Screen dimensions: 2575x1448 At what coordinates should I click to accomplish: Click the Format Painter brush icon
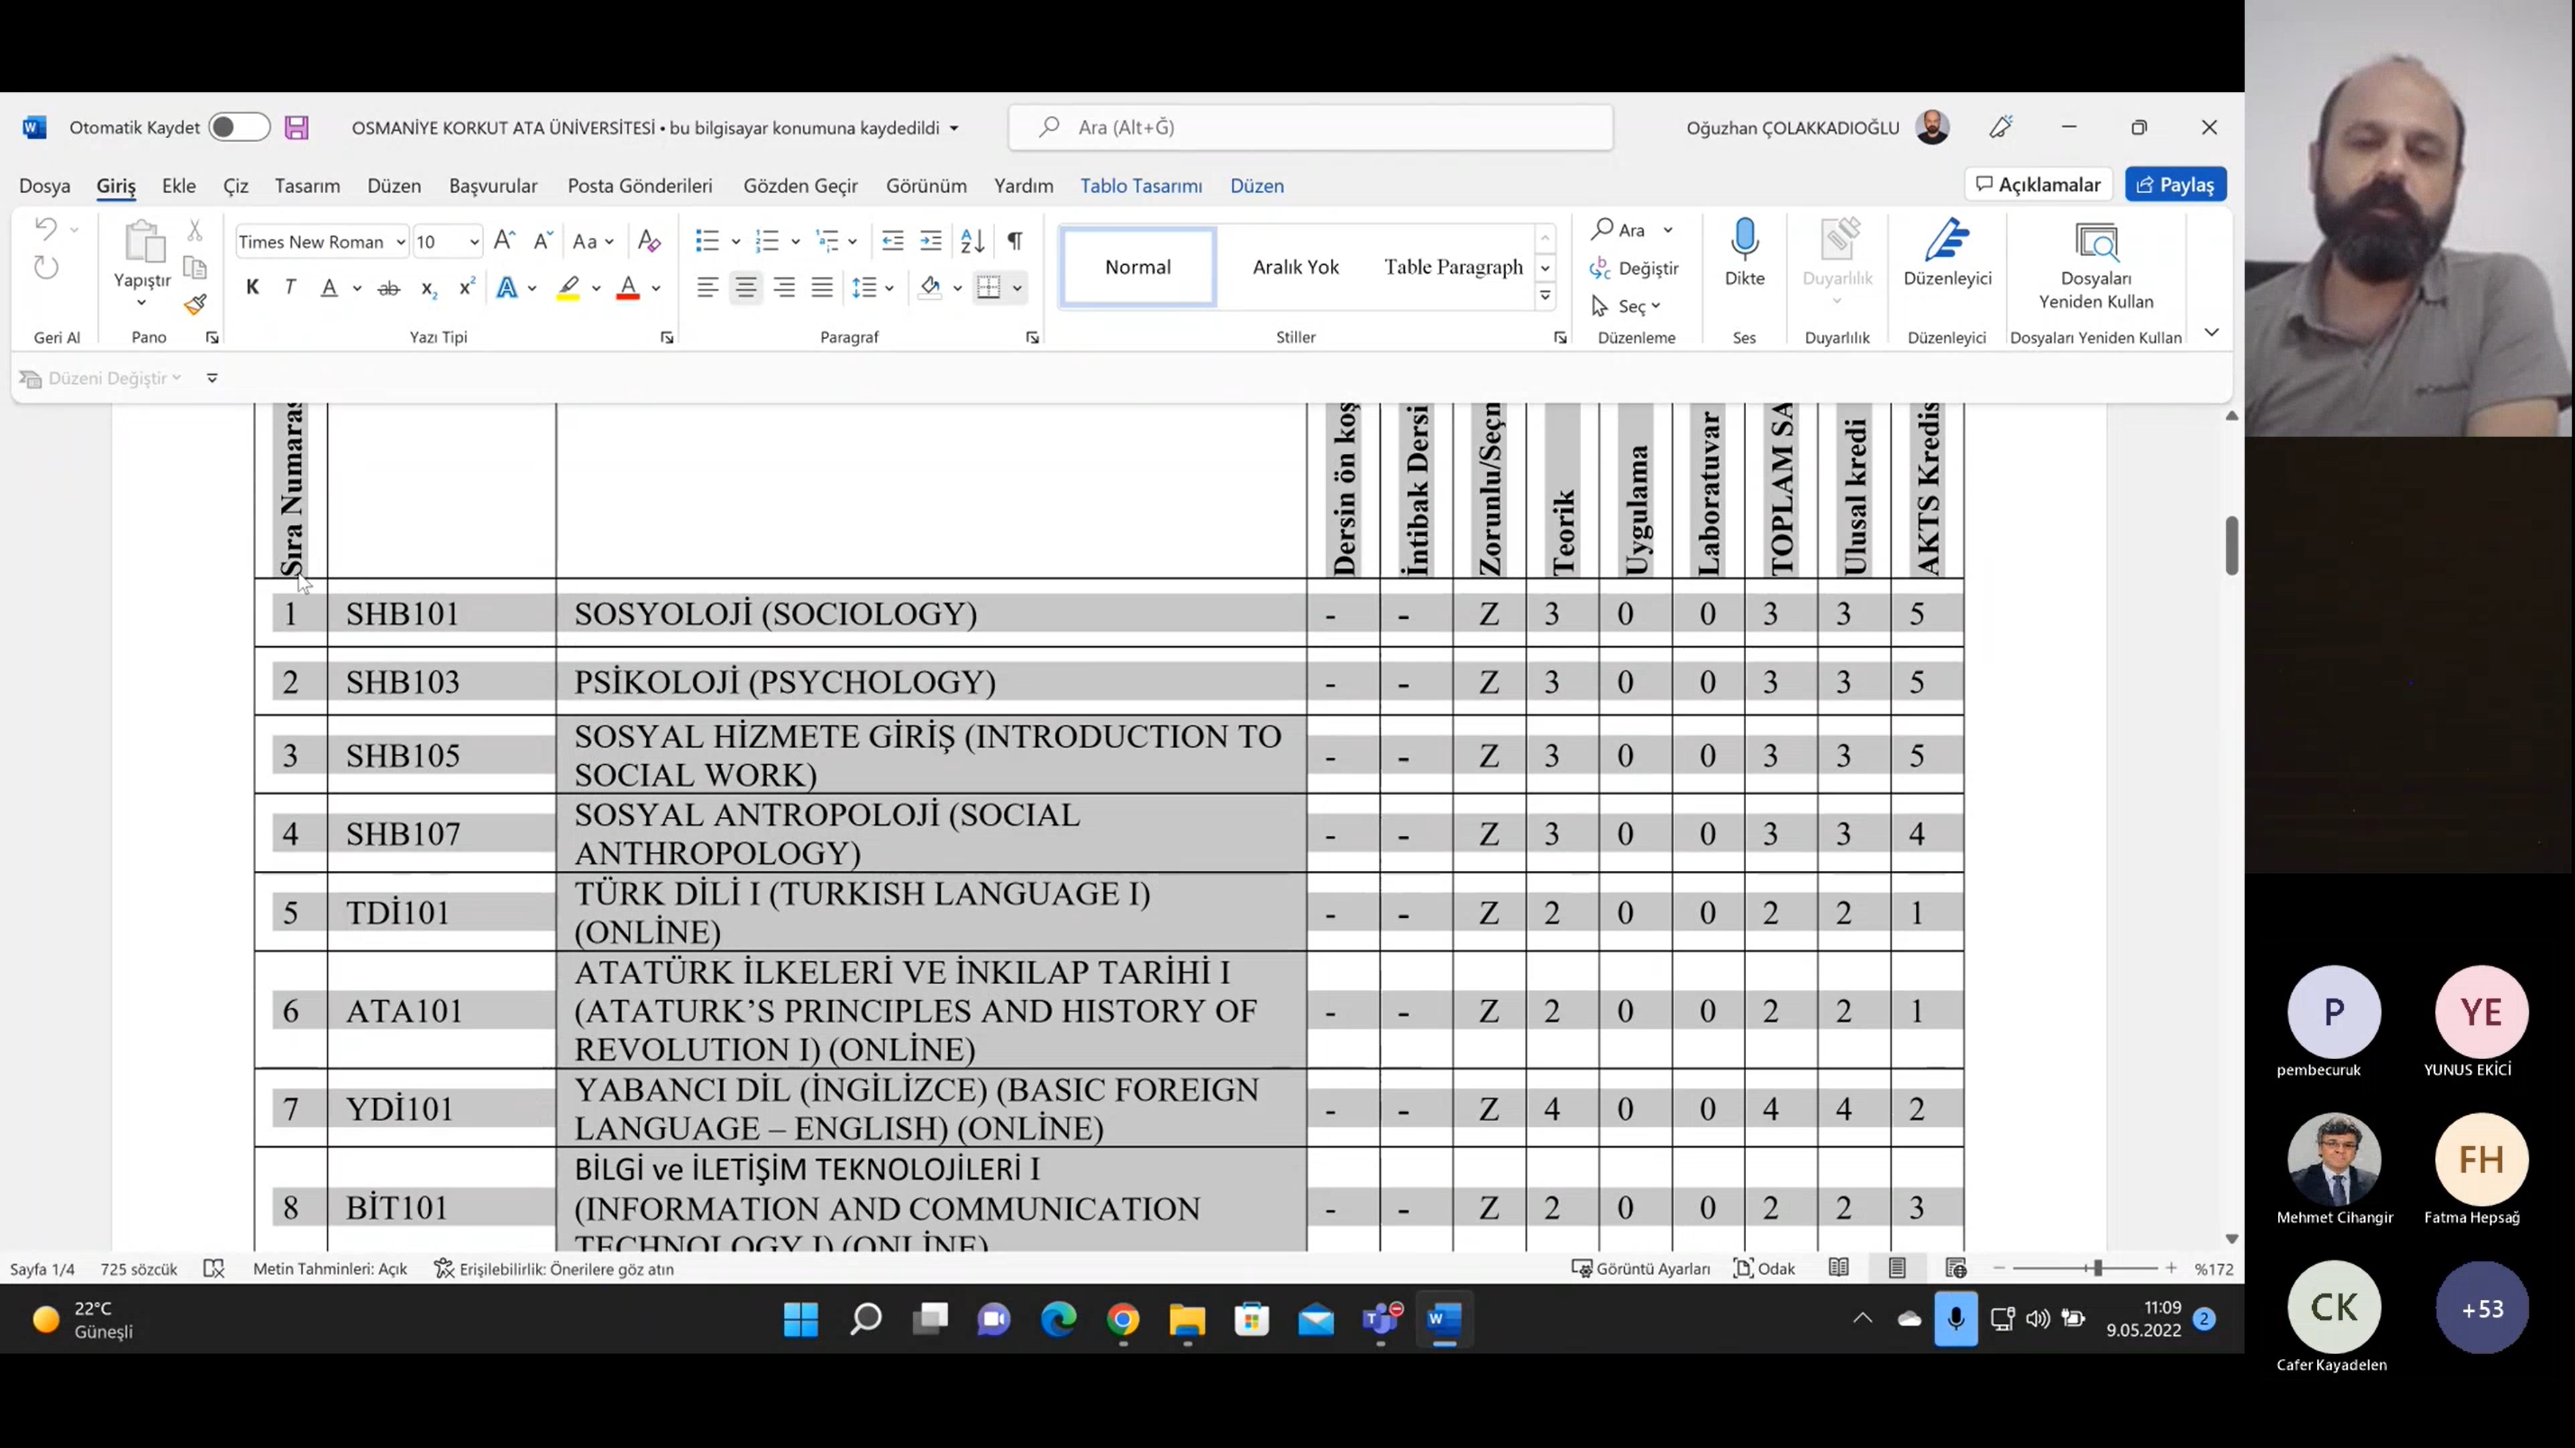pos(195,305)
